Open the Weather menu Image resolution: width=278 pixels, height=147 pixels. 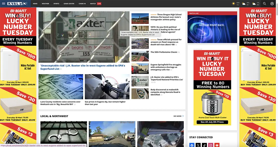click(45, 4)
